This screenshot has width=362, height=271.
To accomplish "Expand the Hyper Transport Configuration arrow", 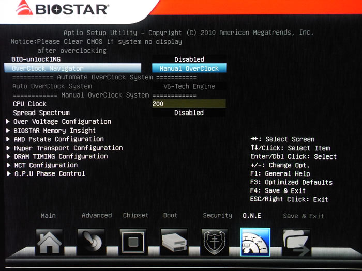I will point(8,148).
